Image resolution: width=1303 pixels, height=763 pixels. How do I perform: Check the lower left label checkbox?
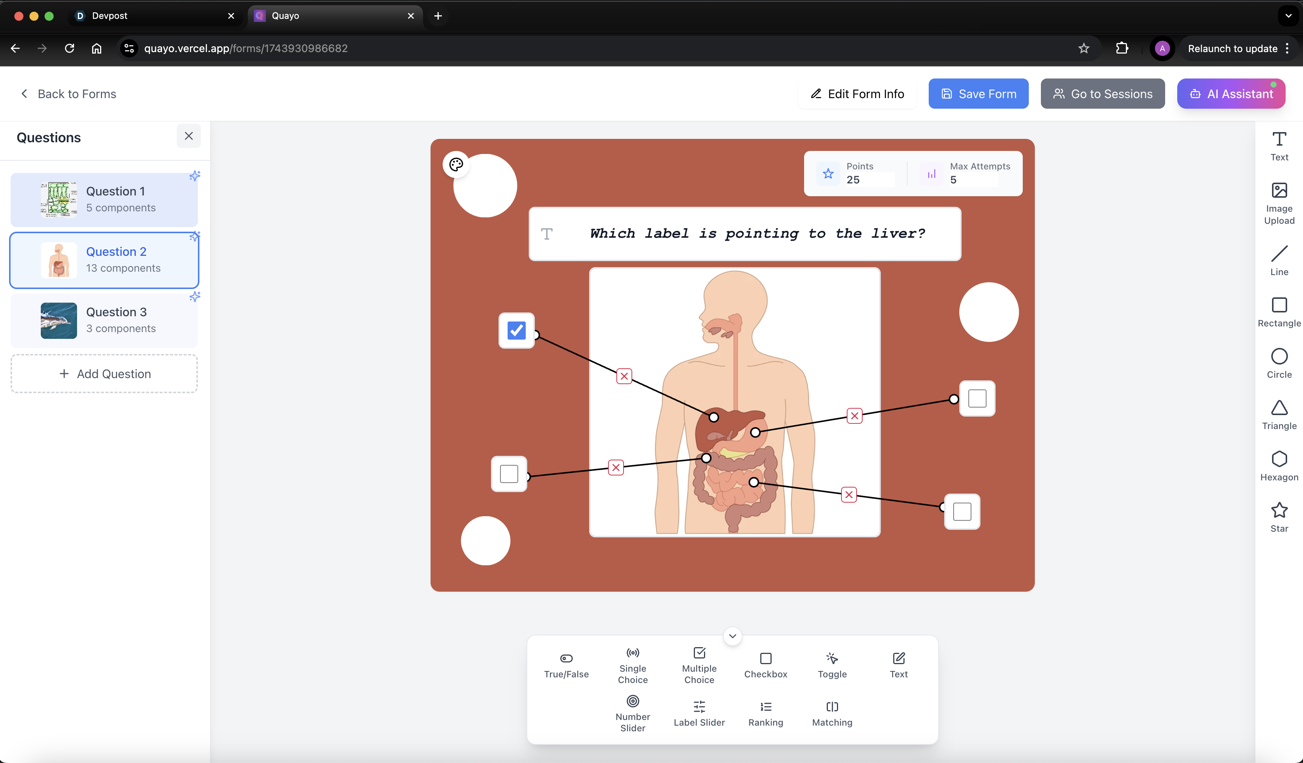(x=509, y=473)
